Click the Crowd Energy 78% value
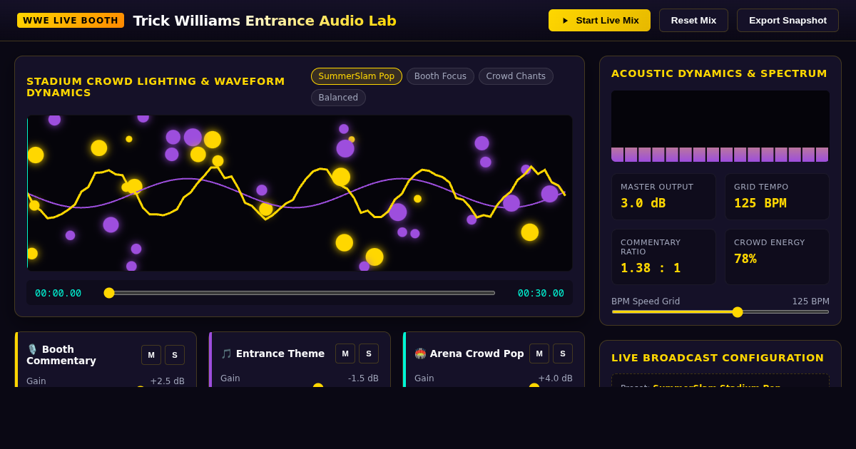This screenshot has width=856, height=449. click(745, 259)
